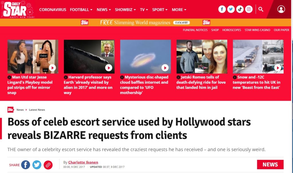This screenshot has width=293, height=173.
Task: Open the Instagram icon in header
Action: [249, 9]
